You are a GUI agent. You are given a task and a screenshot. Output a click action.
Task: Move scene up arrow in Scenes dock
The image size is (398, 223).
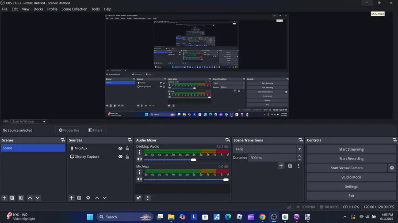pyautogui.click(x=30, y=198)
